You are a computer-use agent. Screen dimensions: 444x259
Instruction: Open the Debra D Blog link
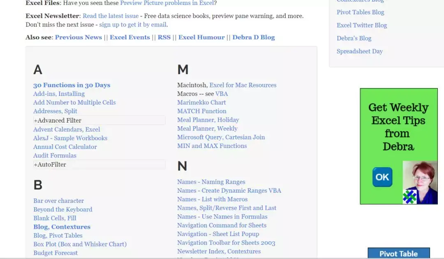click(253, 37)
